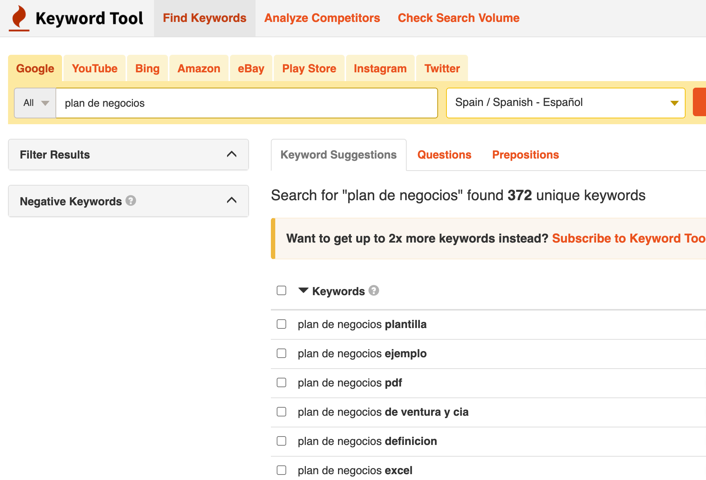Screen dimensions: 706x480
Task: Select the Keyword Suggestions tab
Action: pyautogui.click(x=338, y=155)
